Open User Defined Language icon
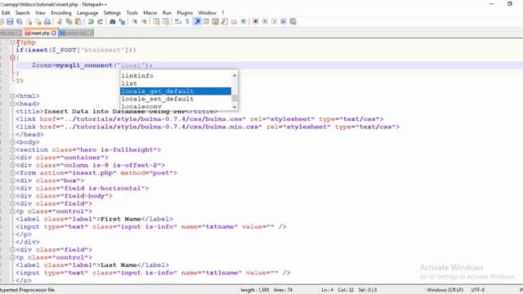 (x=206, y=22)
